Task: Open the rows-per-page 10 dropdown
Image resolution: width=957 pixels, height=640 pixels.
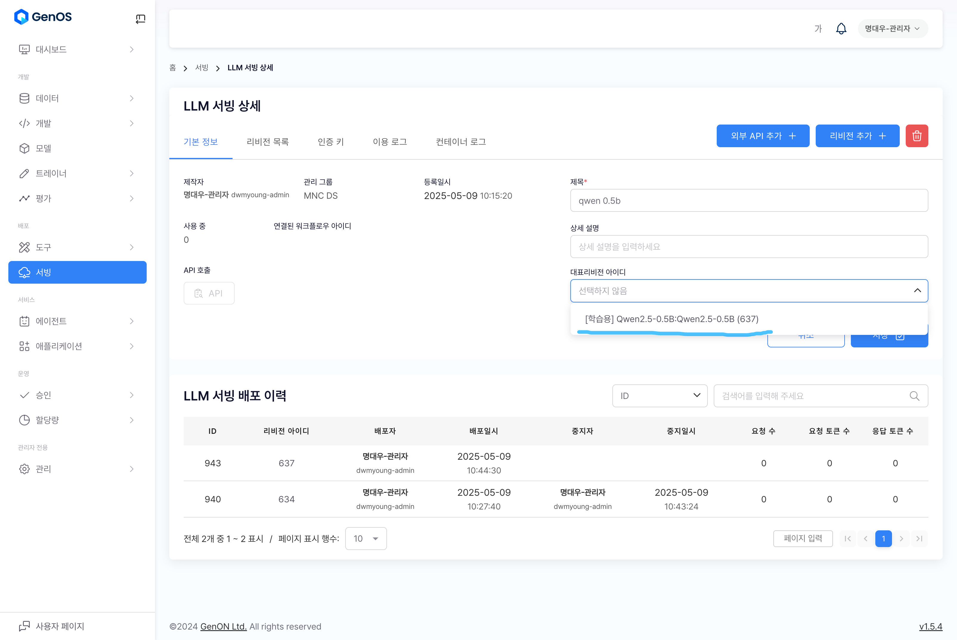Action: pos(366,538)
